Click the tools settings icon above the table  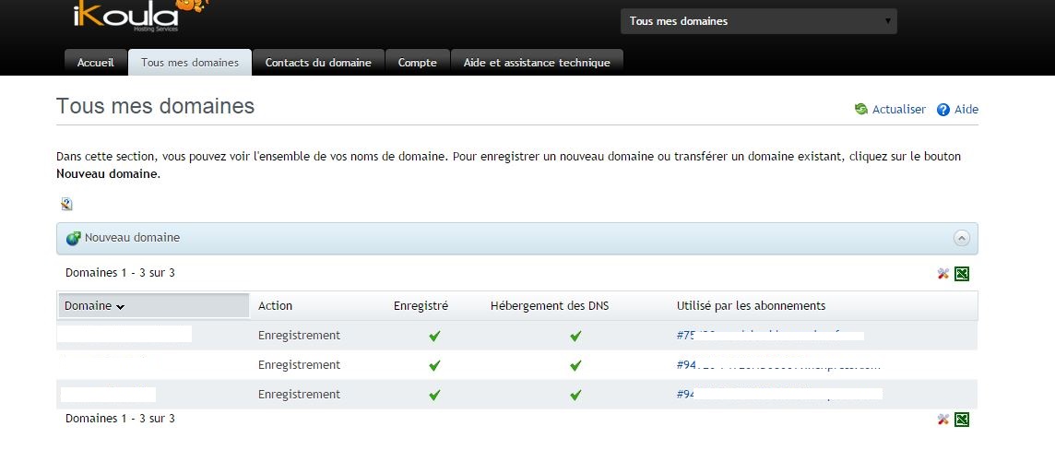click(x=942, y=273)
